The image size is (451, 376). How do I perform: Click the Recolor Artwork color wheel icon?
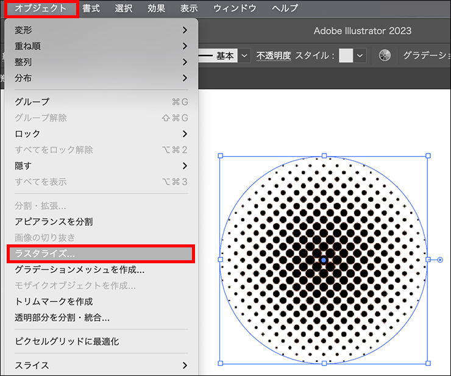[385, 55]
